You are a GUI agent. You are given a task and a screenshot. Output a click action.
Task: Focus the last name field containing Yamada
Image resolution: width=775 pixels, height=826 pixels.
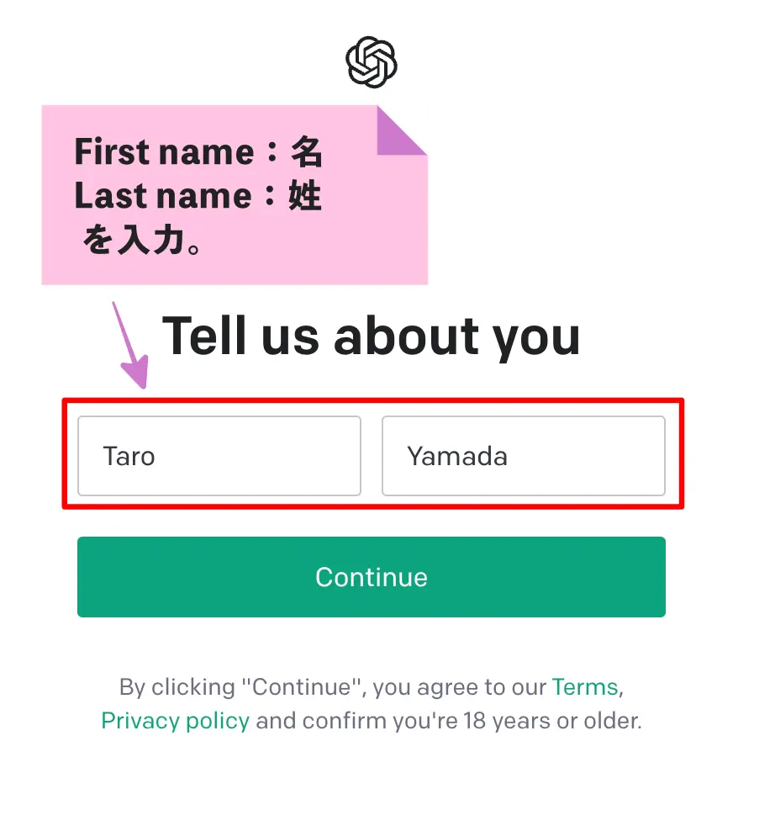[524, 456]
